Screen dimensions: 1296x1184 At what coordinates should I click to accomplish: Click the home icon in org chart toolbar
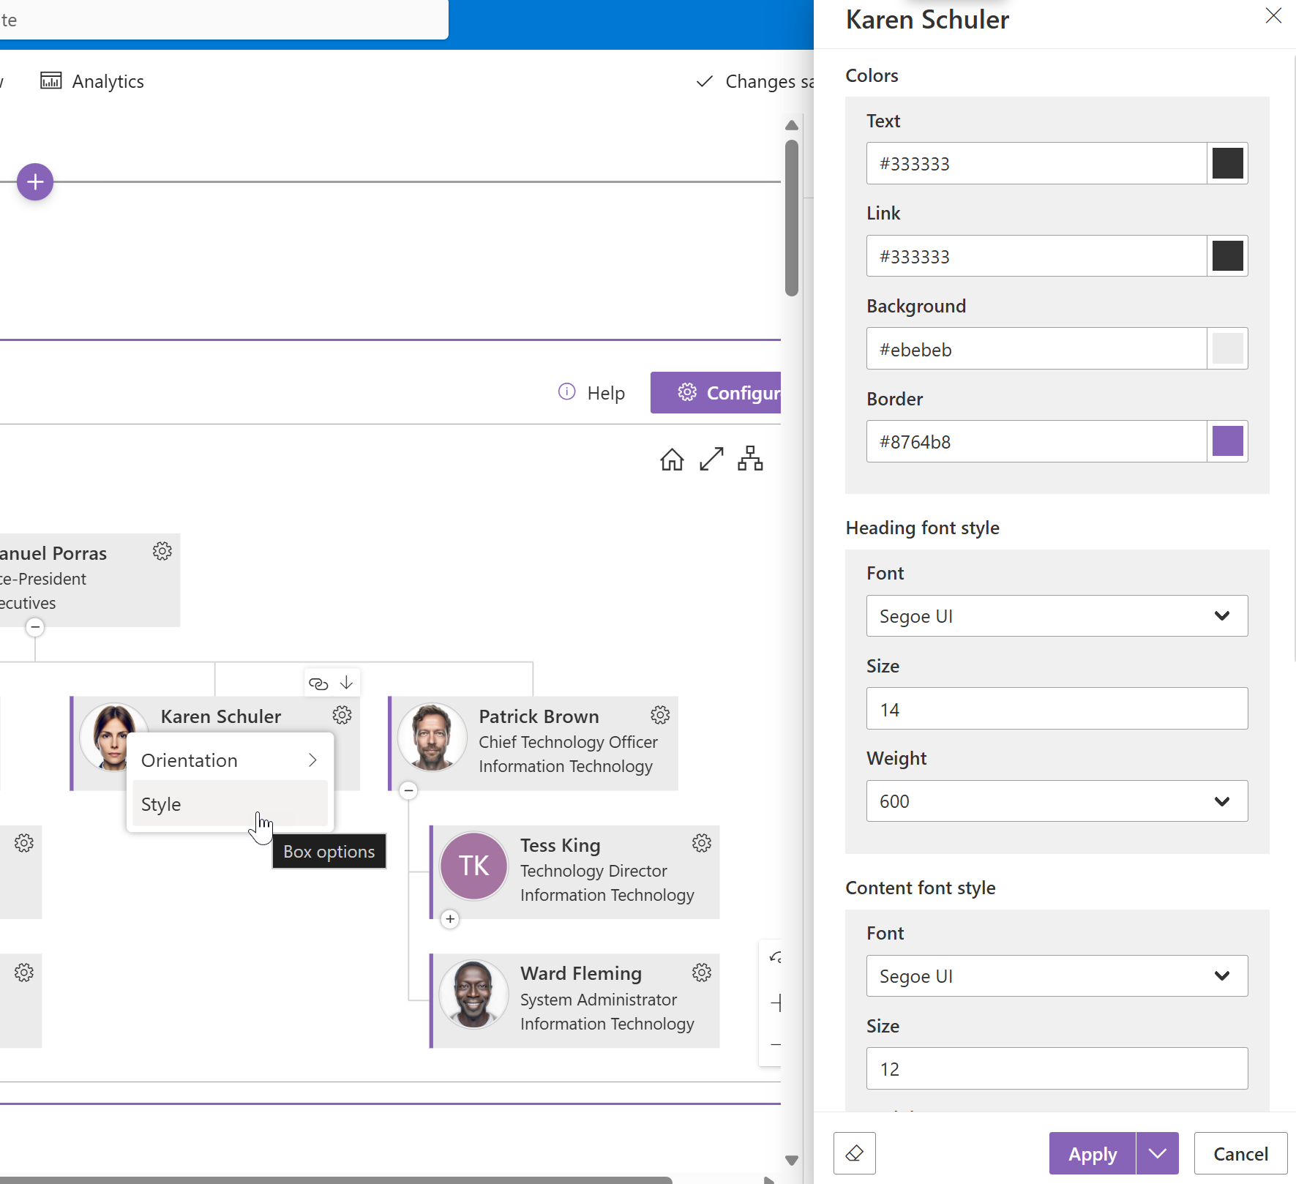click(671, 460)
